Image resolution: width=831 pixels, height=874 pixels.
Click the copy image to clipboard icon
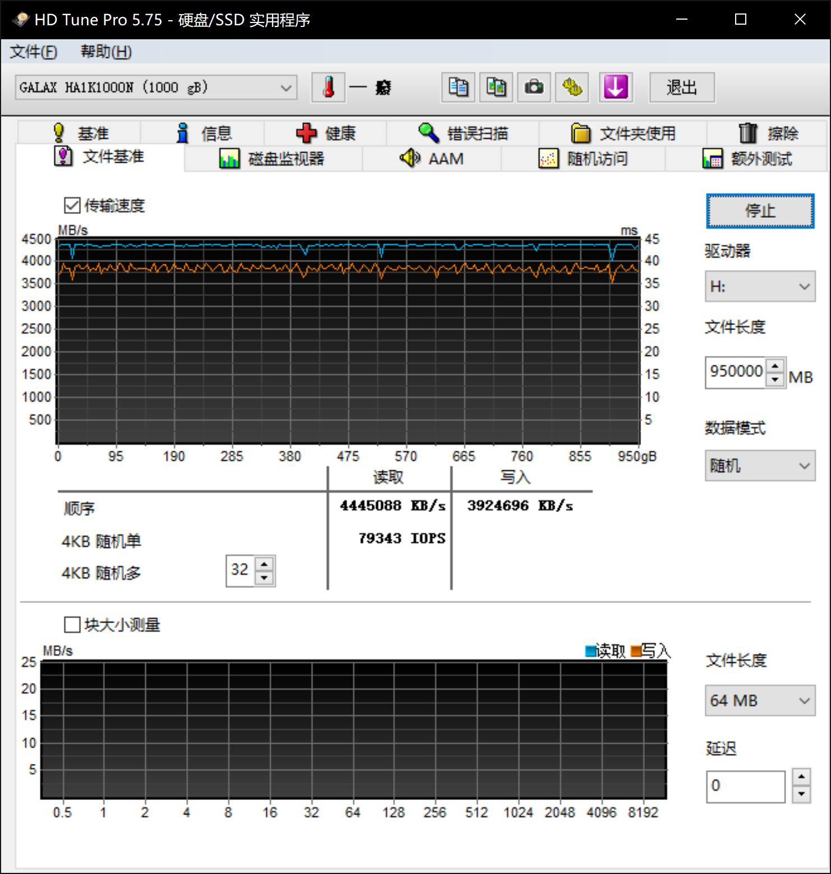[495, 88]
